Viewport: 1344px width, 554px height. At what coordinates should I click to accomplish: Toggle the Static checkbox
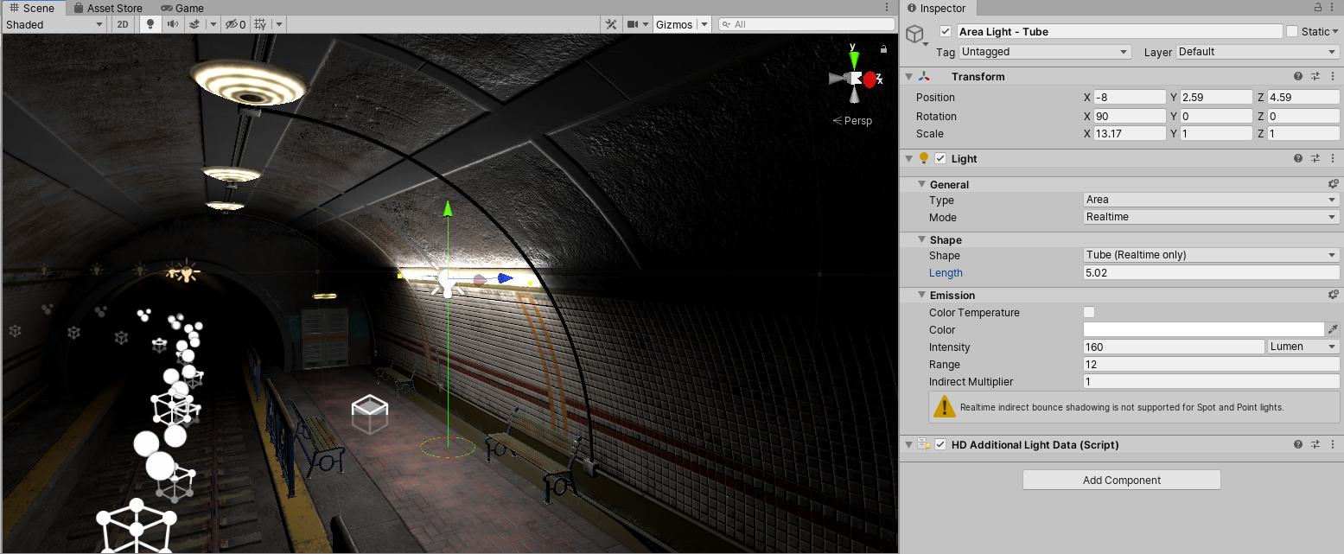click(x=1292, y=32)
